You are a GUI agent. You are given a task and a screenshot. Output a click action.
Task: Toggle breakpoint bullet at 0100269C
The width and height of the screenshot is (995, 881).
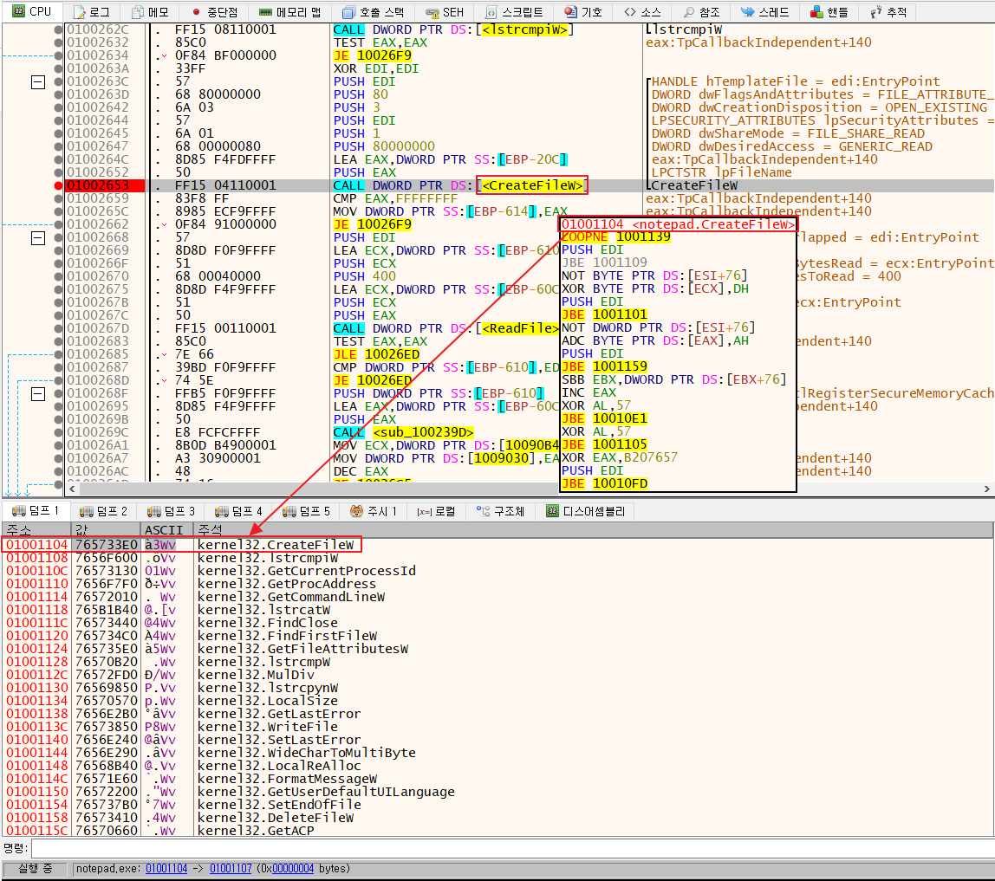[x=58, y=432]
